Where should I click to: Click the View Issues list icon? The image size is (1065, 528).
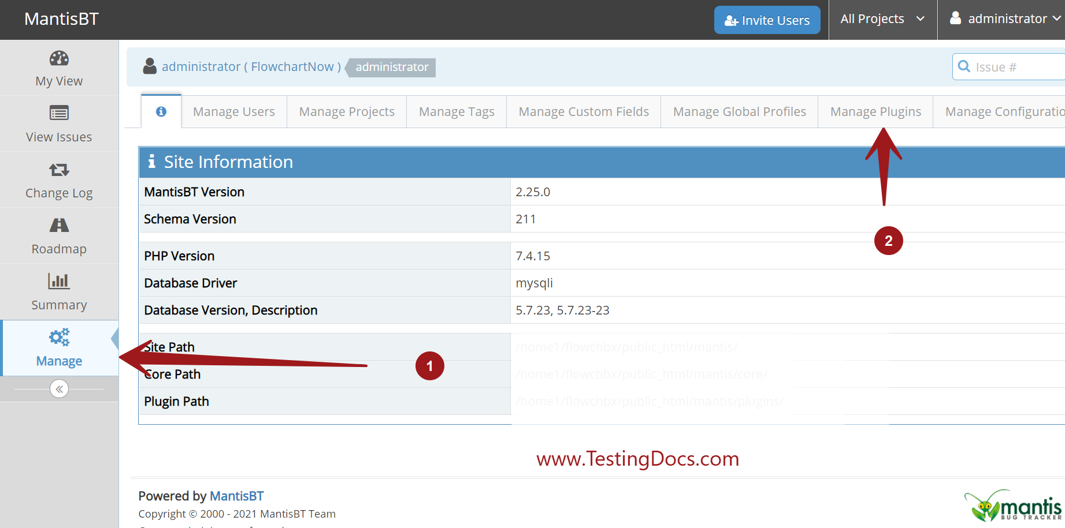[x=59, y=113]
